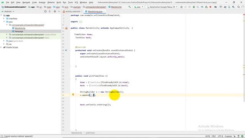
Task: Open the Build menu
Action: coord(59,2)
